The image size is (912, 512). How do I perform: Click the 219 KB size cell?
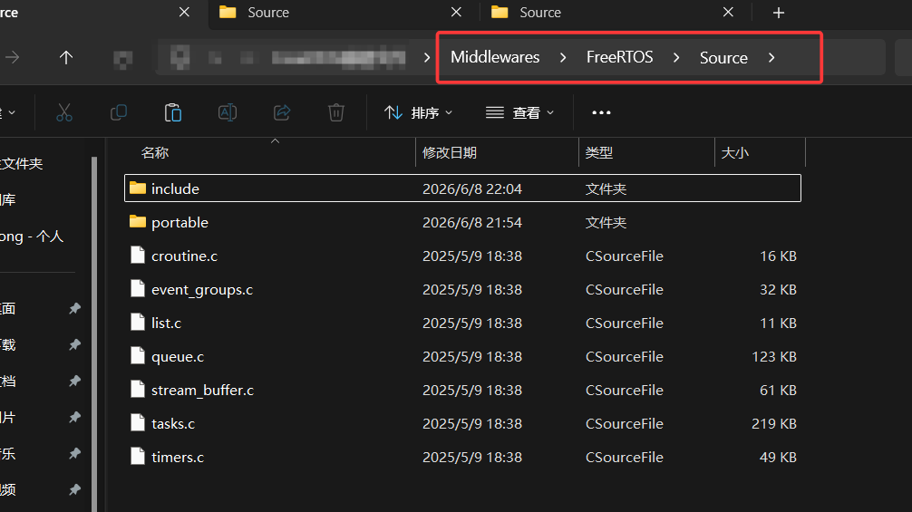click(773, 424)
